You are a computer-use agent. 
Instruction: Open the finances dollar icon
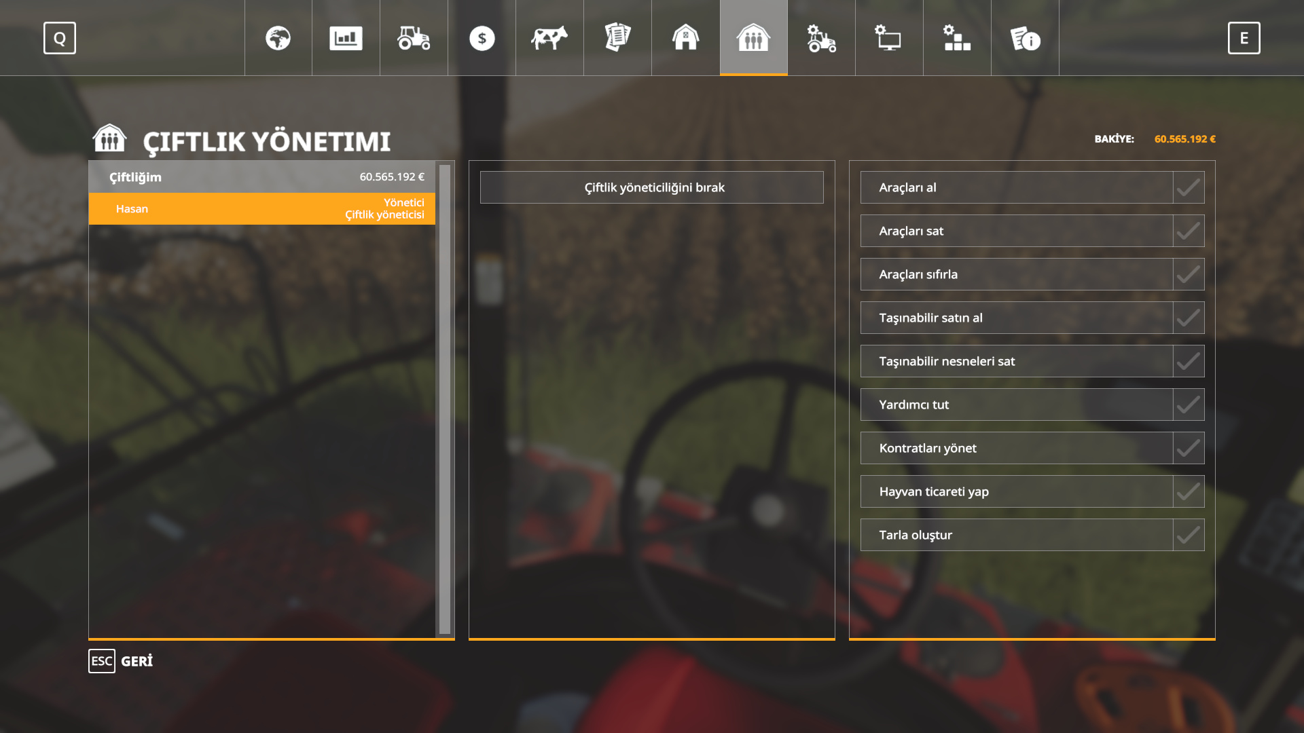point(482,38)
